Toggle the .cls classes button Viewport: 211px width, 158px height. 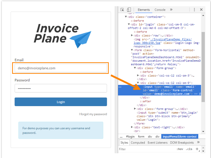(x=189, y=149)
